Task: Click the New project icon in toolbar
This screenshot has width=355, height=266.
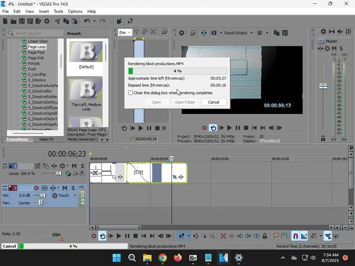Action: pyautogui.click(x=5, y=21)
